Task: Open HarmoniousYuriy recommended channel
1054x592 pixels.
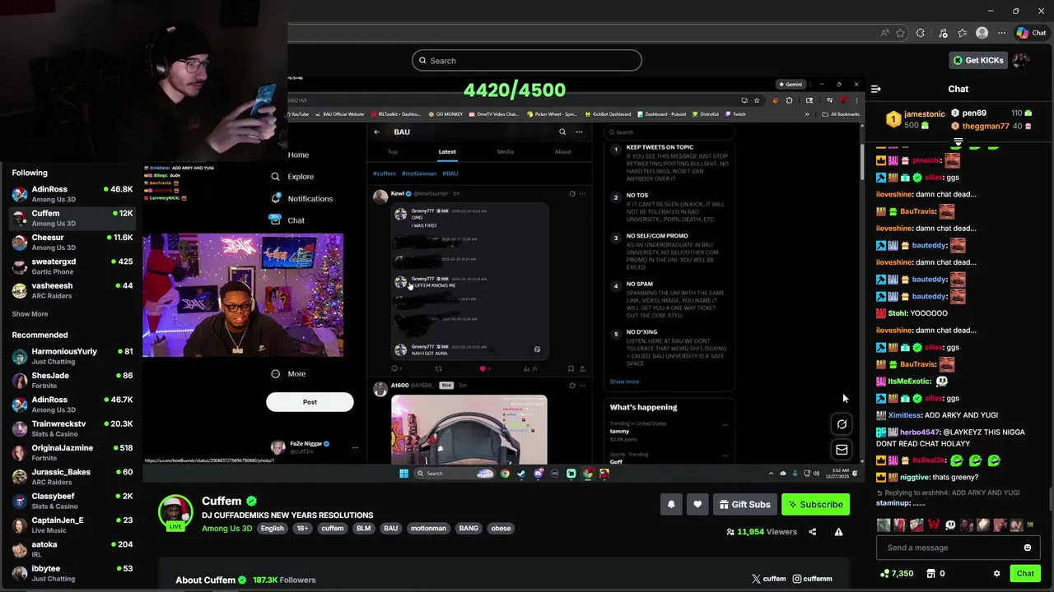Action: pyautogui.click(x=72, y=356)
